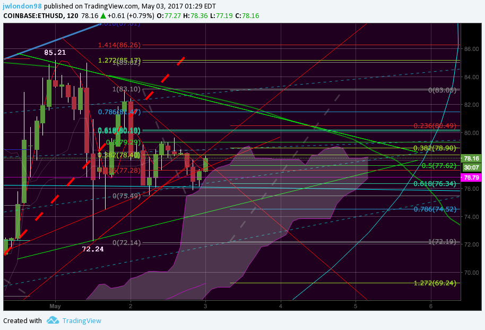Click the 70.00 price axis label
485x330 pixels.
[x=471, y=273]
